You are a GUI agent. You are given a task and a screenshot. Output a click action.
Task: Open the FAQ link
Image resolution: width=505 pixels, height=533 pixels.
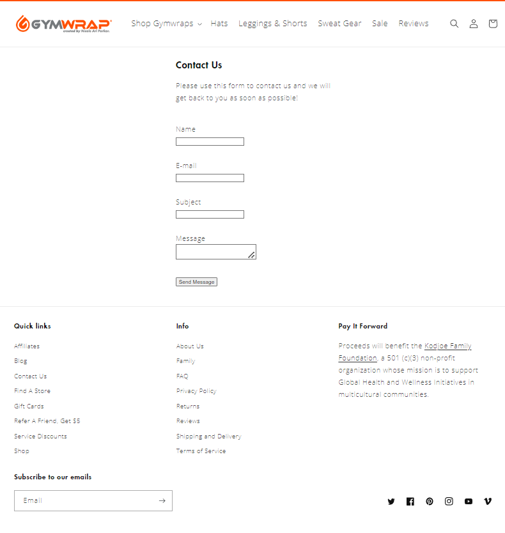point(182,376)
